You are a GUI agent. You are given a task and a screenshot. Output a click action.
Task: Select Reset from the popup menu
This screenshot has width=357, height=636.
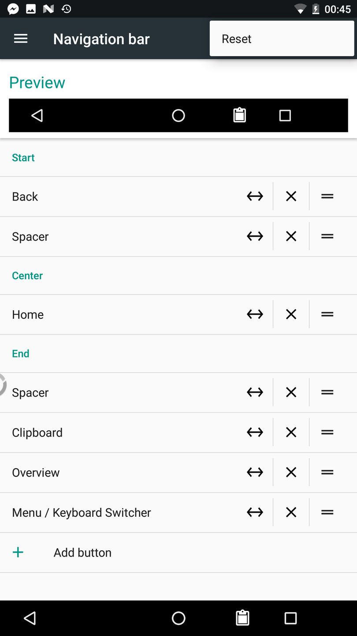(237, 39)
